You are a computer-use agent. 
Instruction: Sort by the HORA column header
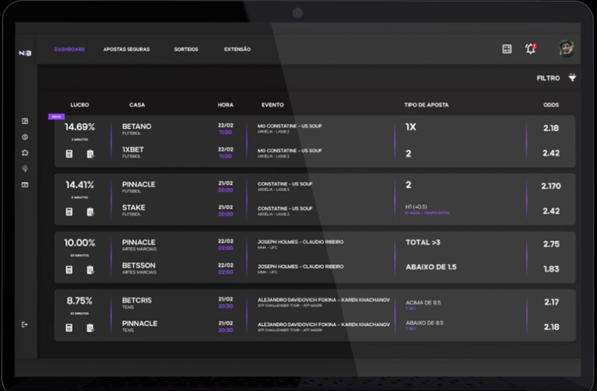click(x=226, y=105)
